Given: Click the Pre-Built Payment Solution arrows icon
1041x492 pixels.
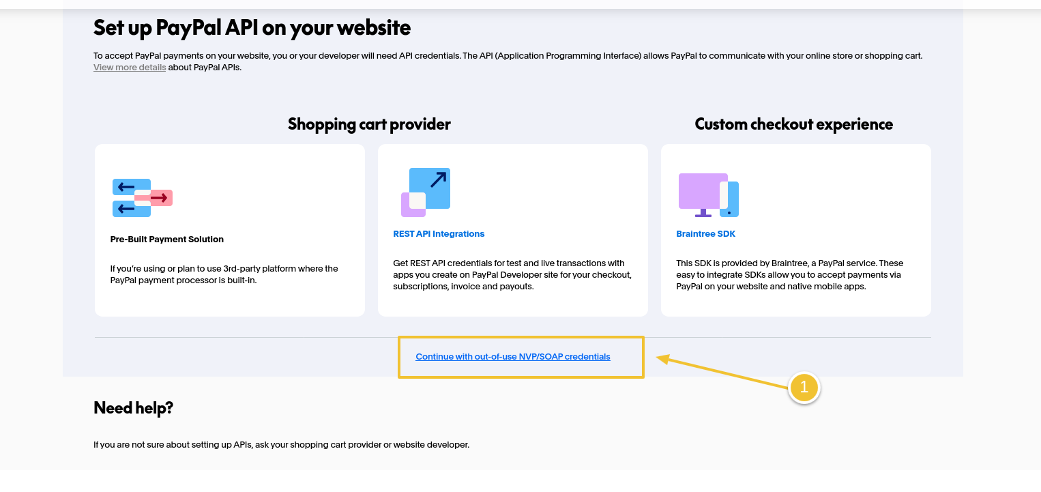Looking at the screenshot, I should 142,198.
